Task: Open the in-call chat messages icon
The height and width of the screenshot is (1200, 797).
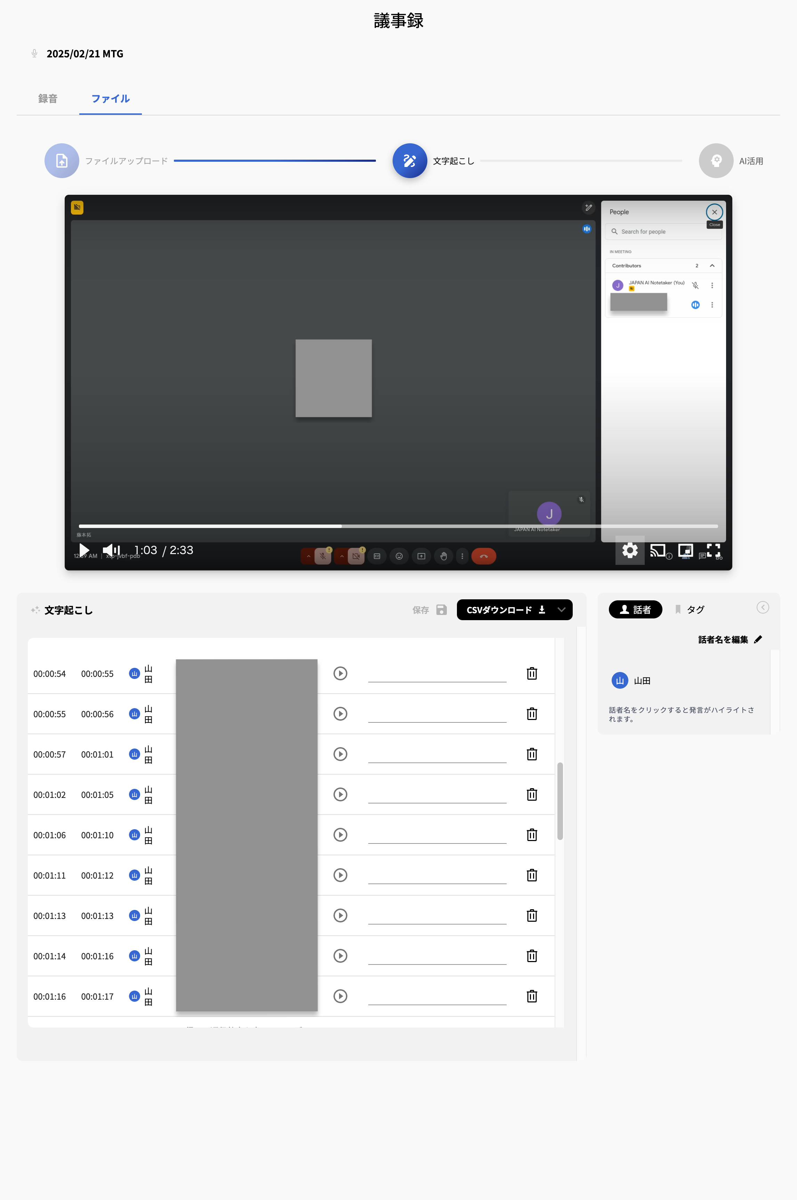Action: 702,557
